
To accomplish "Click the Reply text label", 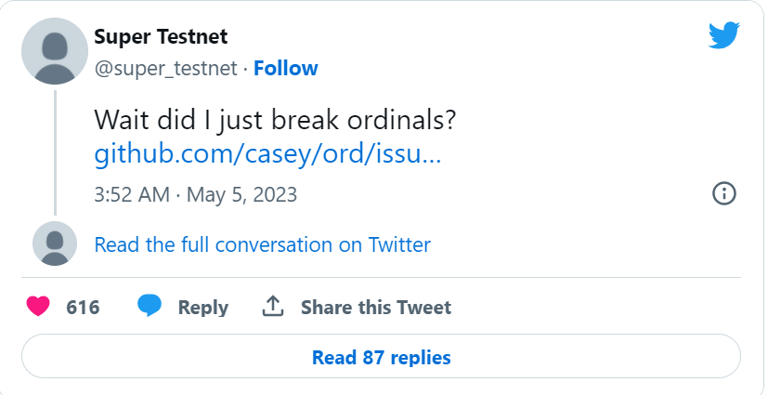I will point(202,308).
